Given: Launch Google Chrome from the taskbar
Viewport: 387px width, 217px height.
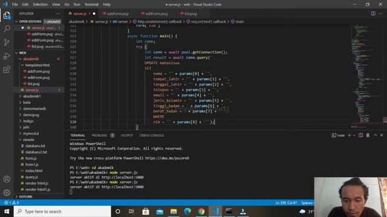Looking at the screenshot, I should (x=201, y=212).
